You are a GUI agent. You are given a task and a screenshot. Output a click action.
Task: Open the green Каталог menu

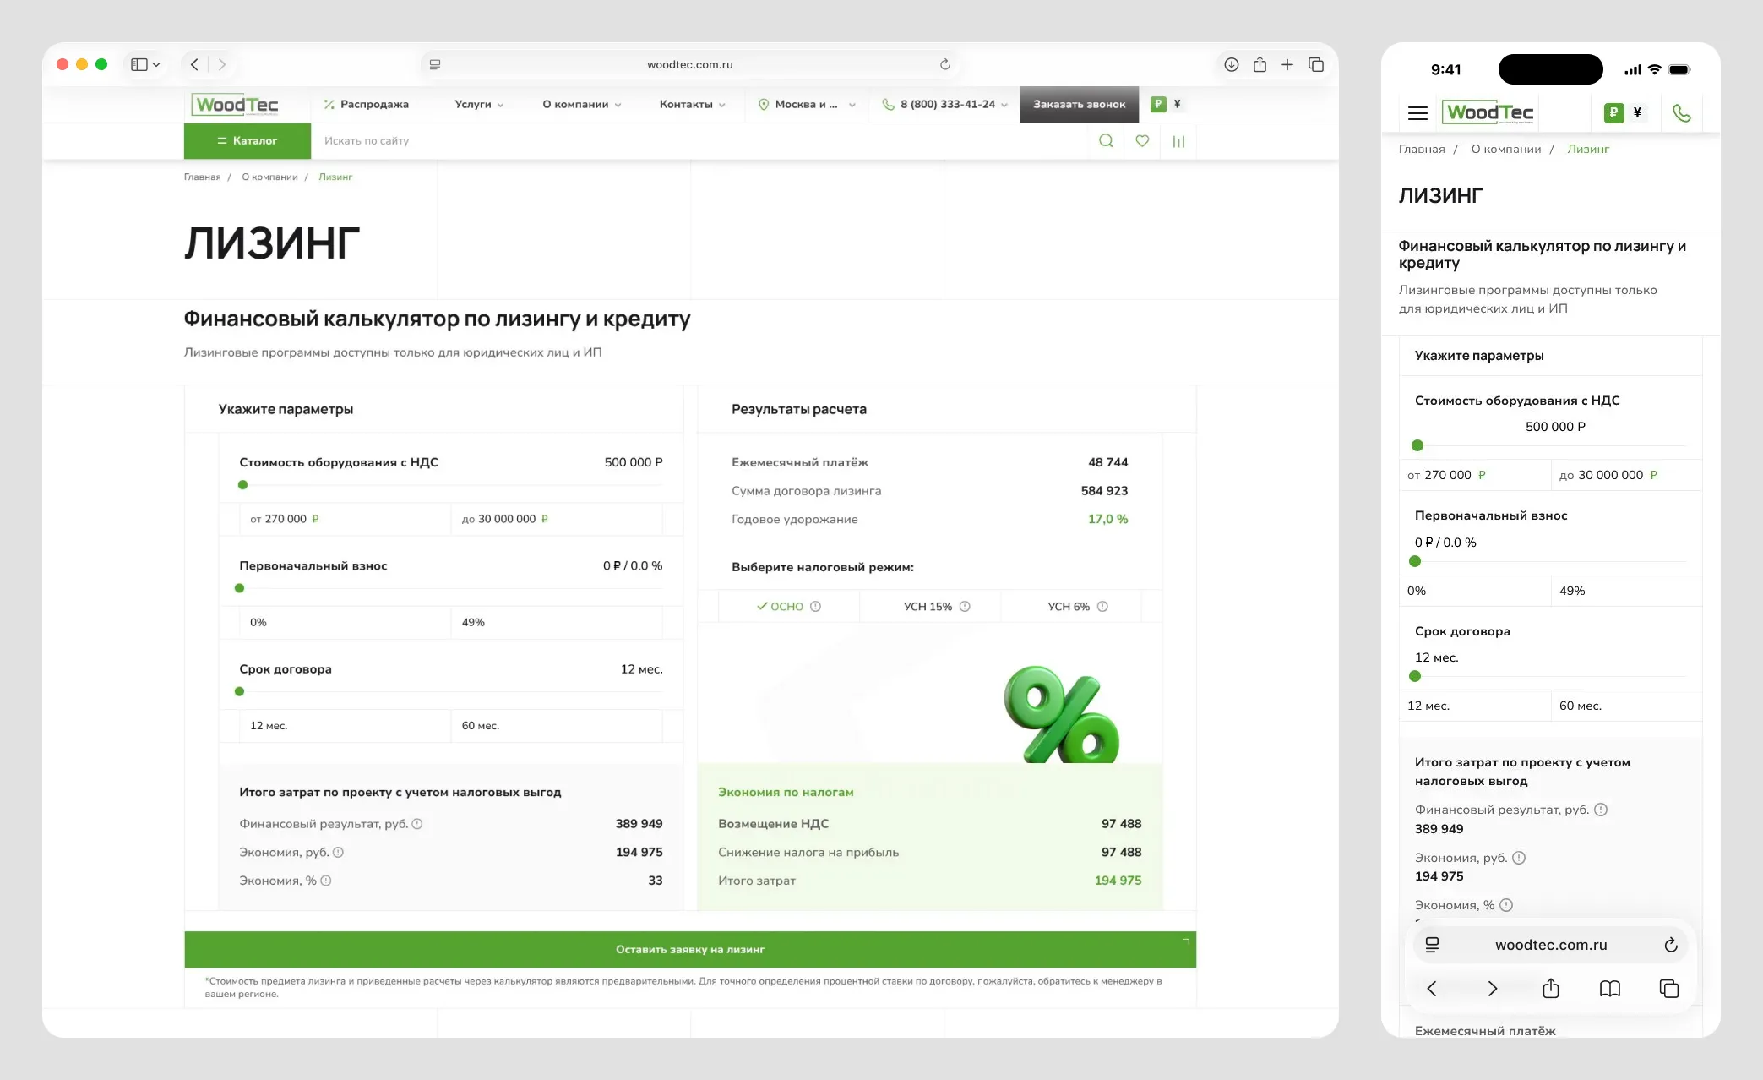[x=247, y=141]
